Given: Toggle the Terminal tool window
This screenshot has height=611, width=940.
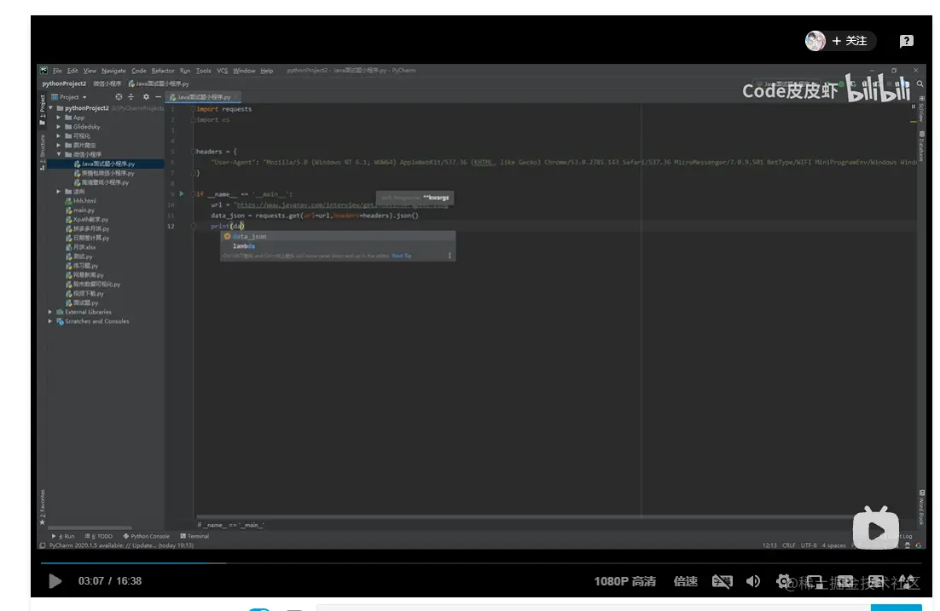Looking at the screenshot, I should [x=194, y=536].
